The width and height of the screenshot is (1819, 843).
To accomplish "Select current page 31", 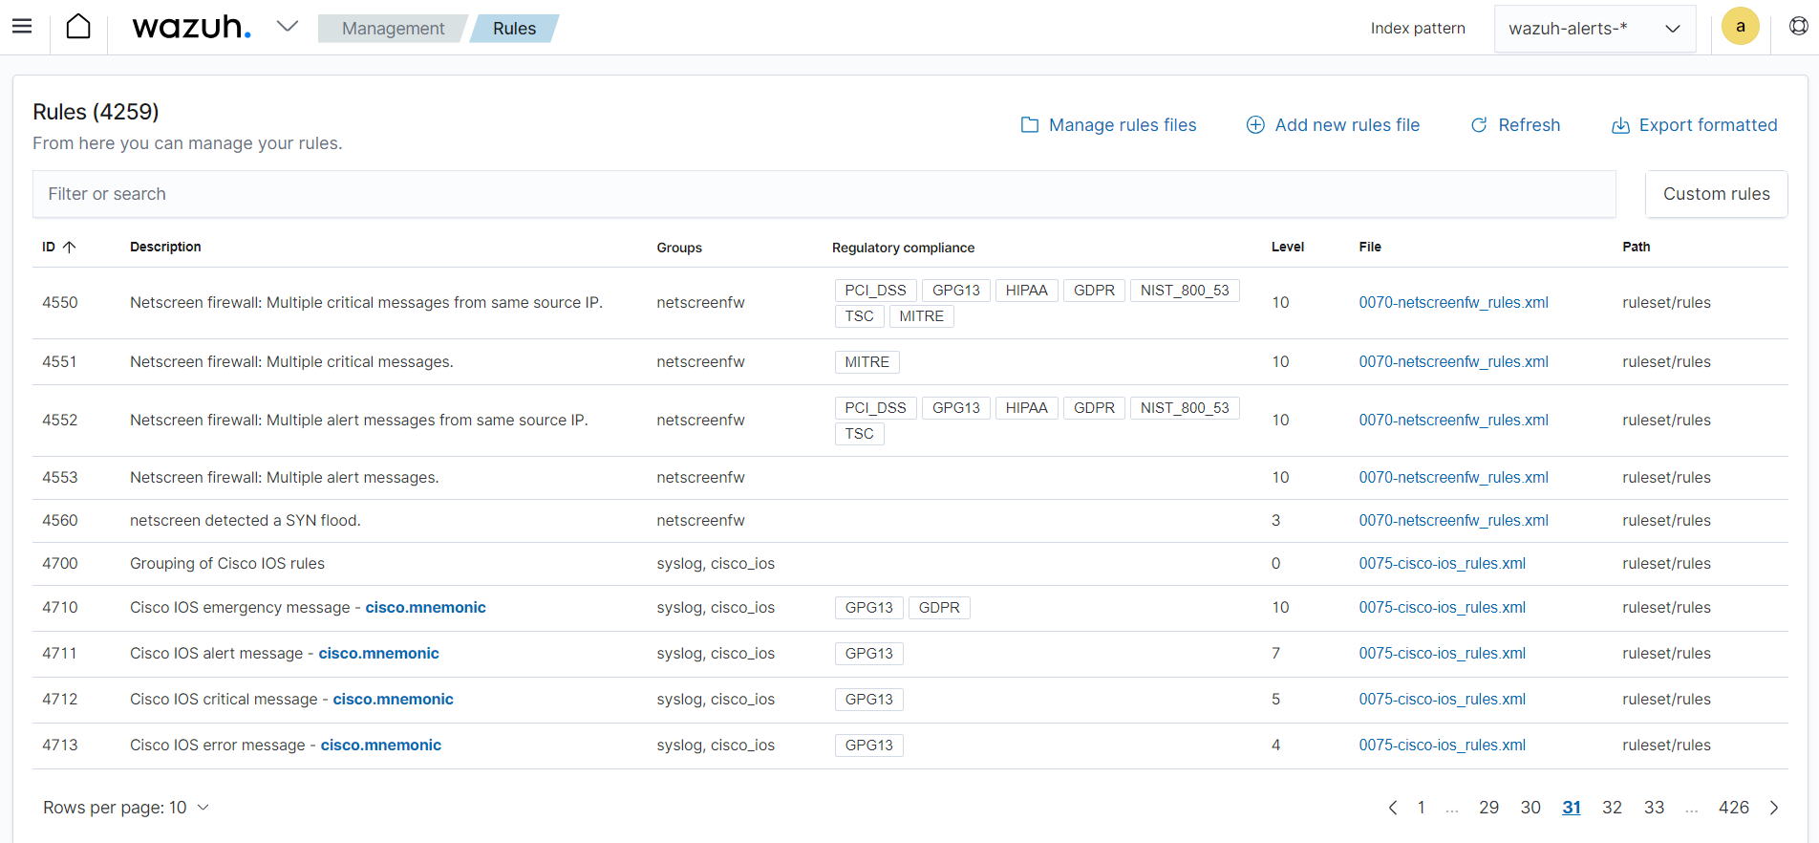I will (1572, 808).
